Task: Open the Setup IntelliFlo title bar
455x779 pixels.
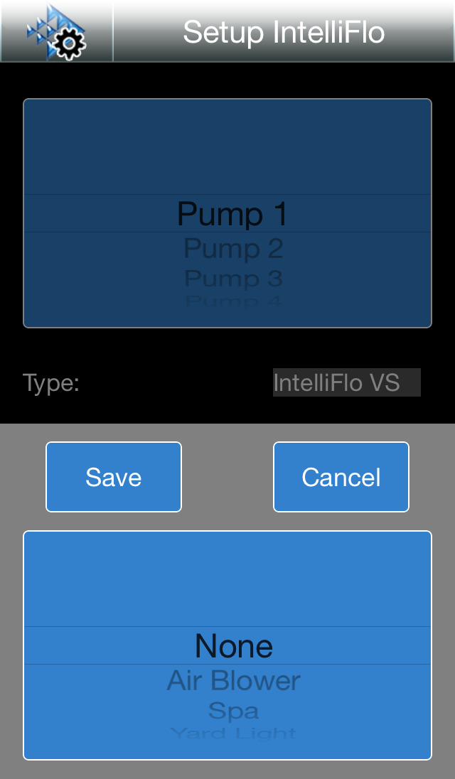Action: coord(284,31)
